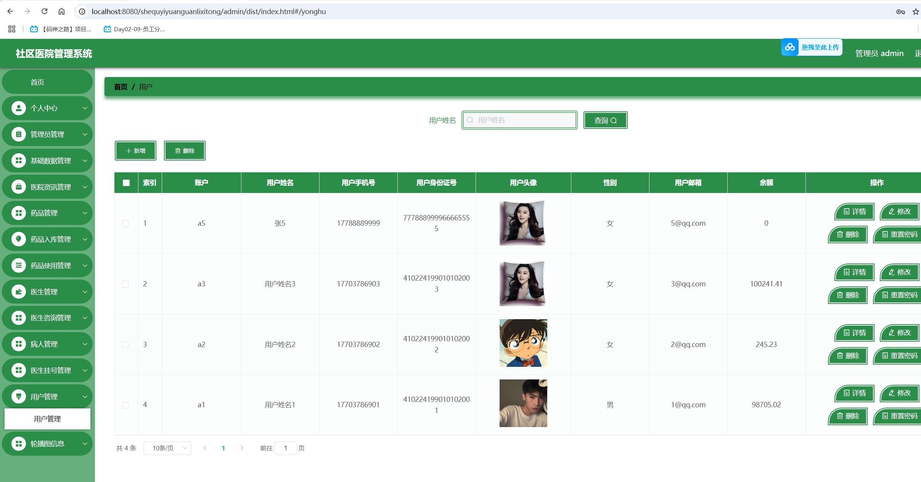Image resolution: width=921 pixels, height=482 pixels.
Task: Bookmark this page with the star icon
Action: [916, 11]
